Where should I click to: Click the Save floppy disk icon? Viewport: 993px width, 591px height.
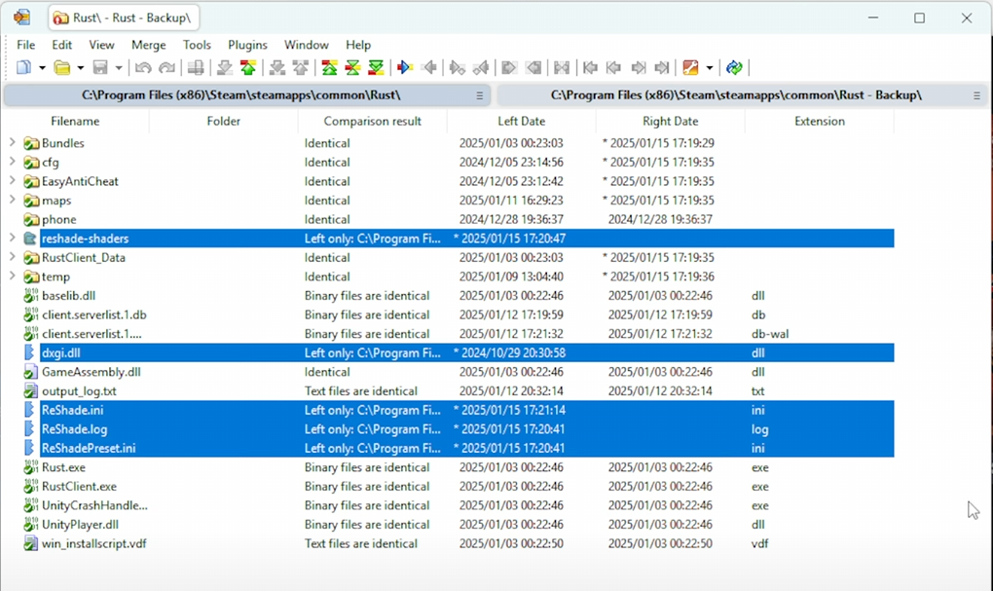[x=100, y=67]
